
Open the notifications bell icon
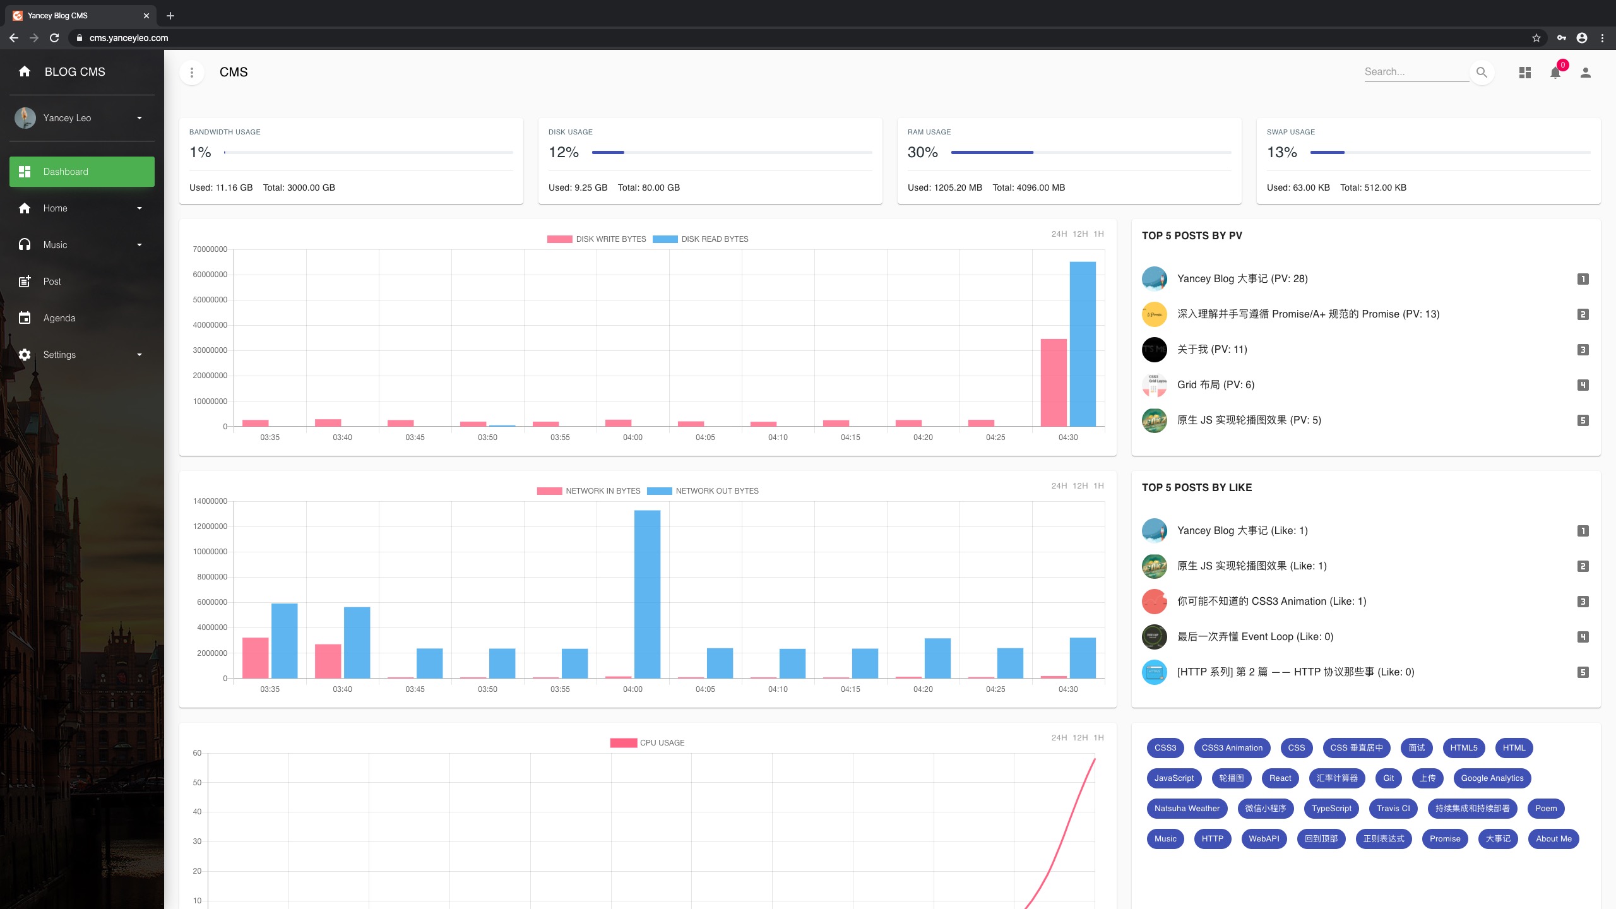pos(1555,73)
